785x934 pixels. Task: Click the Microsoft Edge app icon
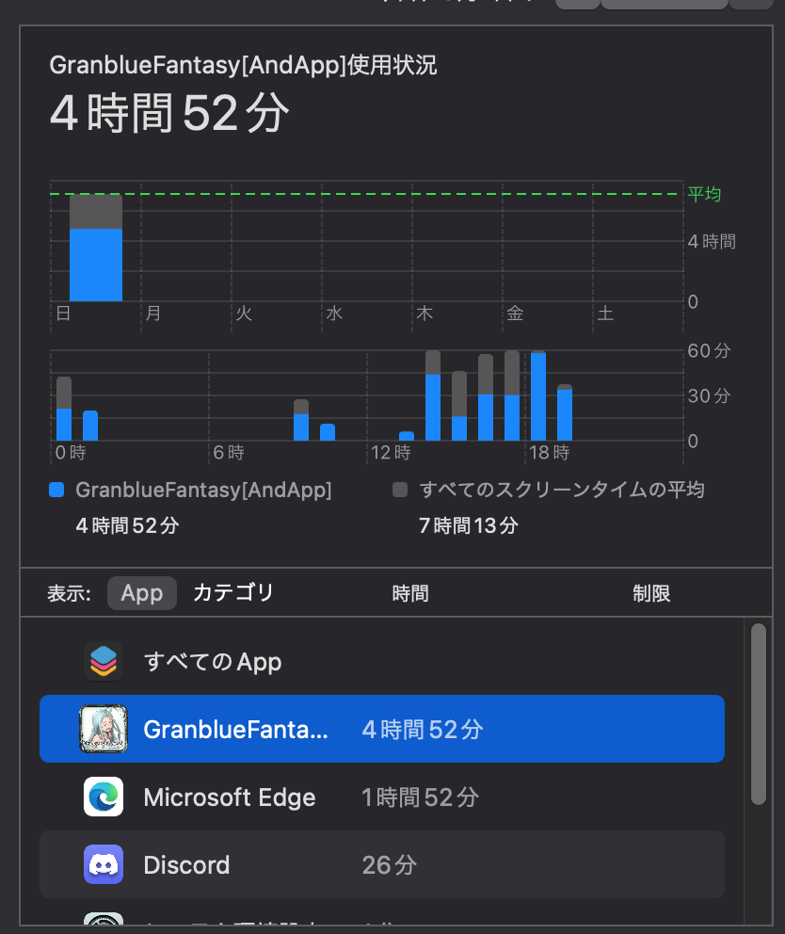104,797
